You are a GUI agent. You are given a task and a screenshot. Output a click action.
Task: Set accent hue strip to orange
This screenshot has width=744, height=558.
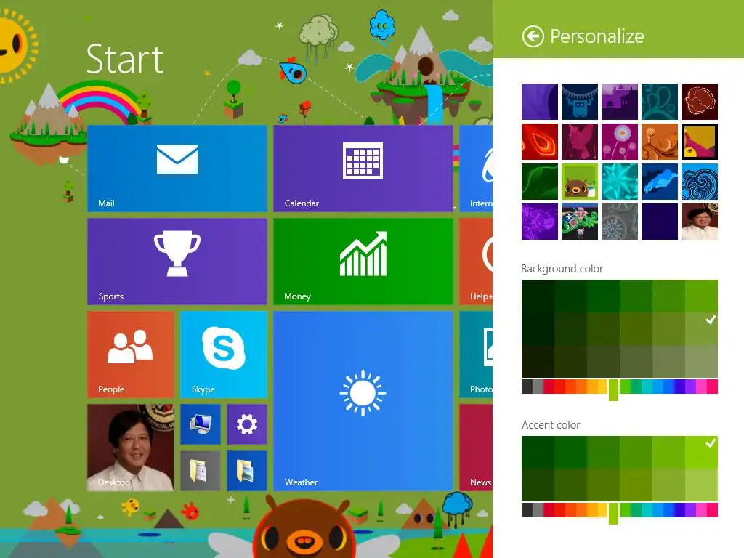tap(581, 510)
